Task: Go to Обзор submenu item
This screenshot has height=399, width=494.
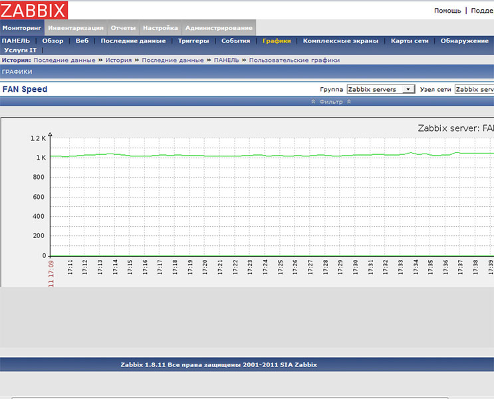Action: [53, 41]
